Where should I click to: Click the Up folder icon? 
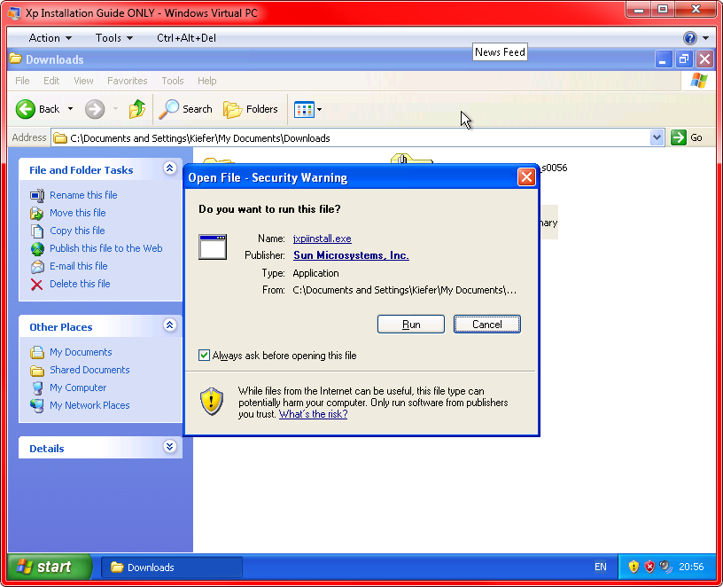pyautogui.click(x=137, y=109)
